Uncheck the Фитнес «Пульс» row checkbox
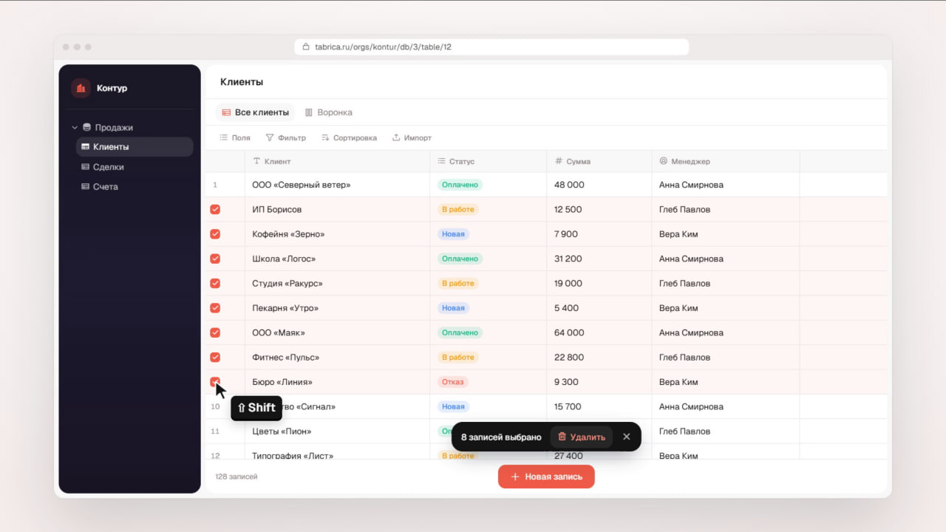Viewport: 946px width, 532px height. [x=215, y=357]
